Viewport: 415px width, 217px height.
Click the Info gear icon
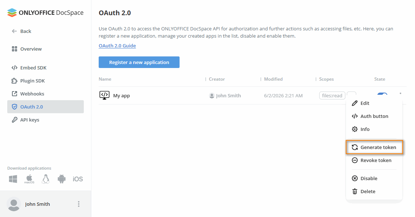tap(355, 129)
